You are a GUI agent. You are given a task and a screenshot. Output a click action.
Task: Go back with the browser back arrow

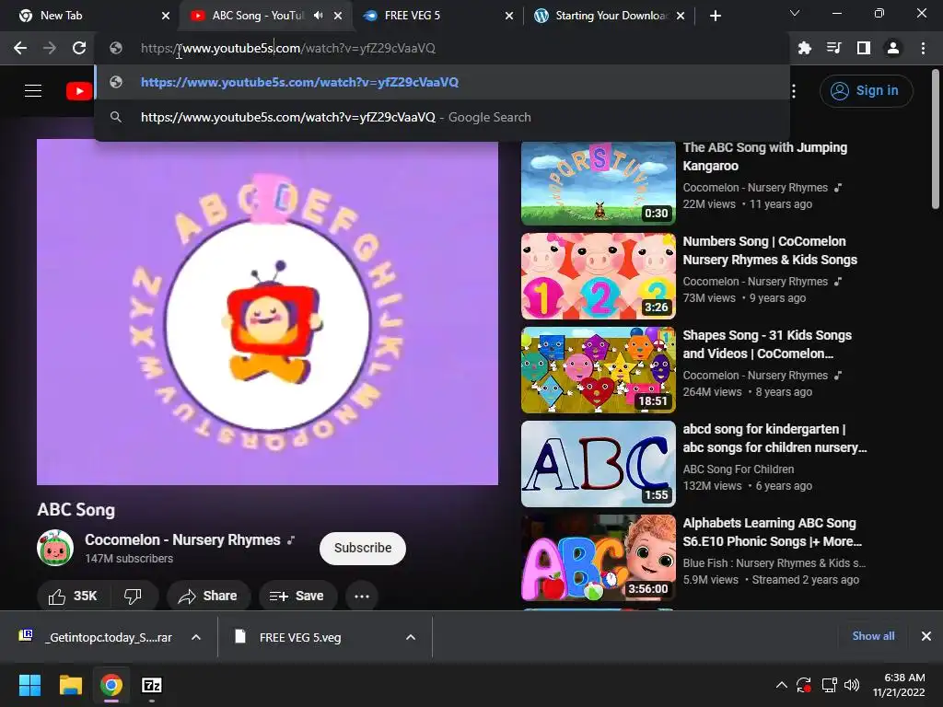click(x=20, y=48)
